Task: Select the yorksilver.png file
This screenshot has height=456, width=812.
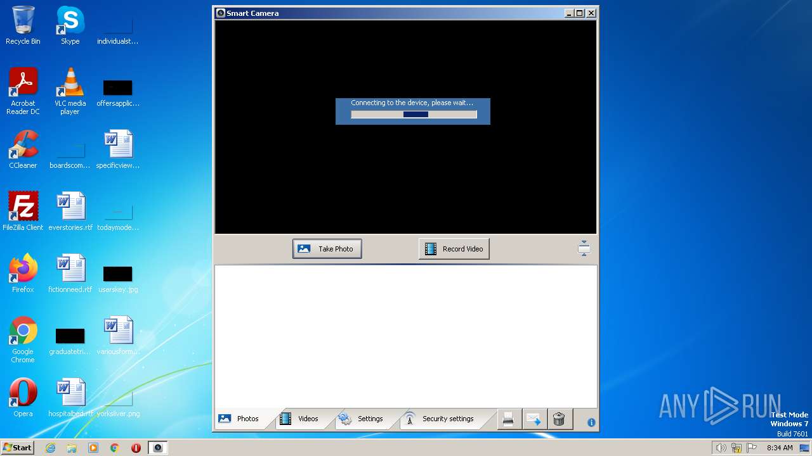Action: click(x=118, y=402)
